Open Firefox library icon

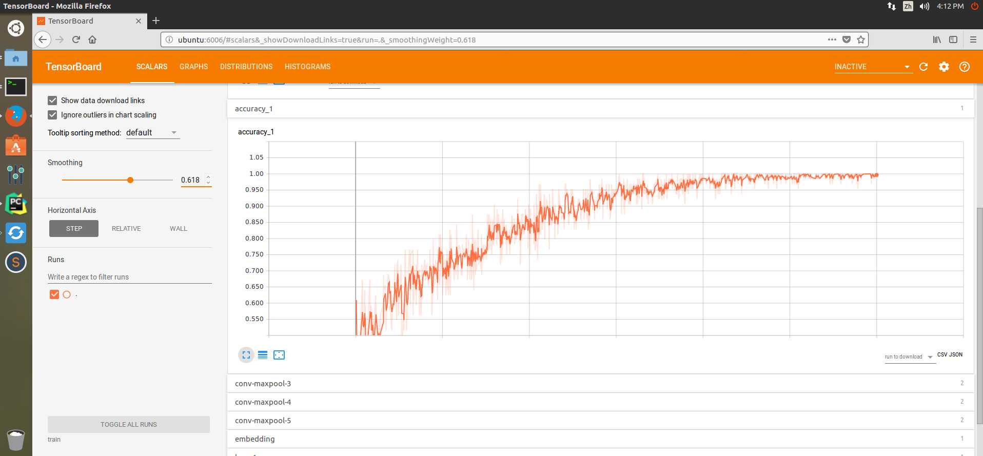tap(937, 39)
